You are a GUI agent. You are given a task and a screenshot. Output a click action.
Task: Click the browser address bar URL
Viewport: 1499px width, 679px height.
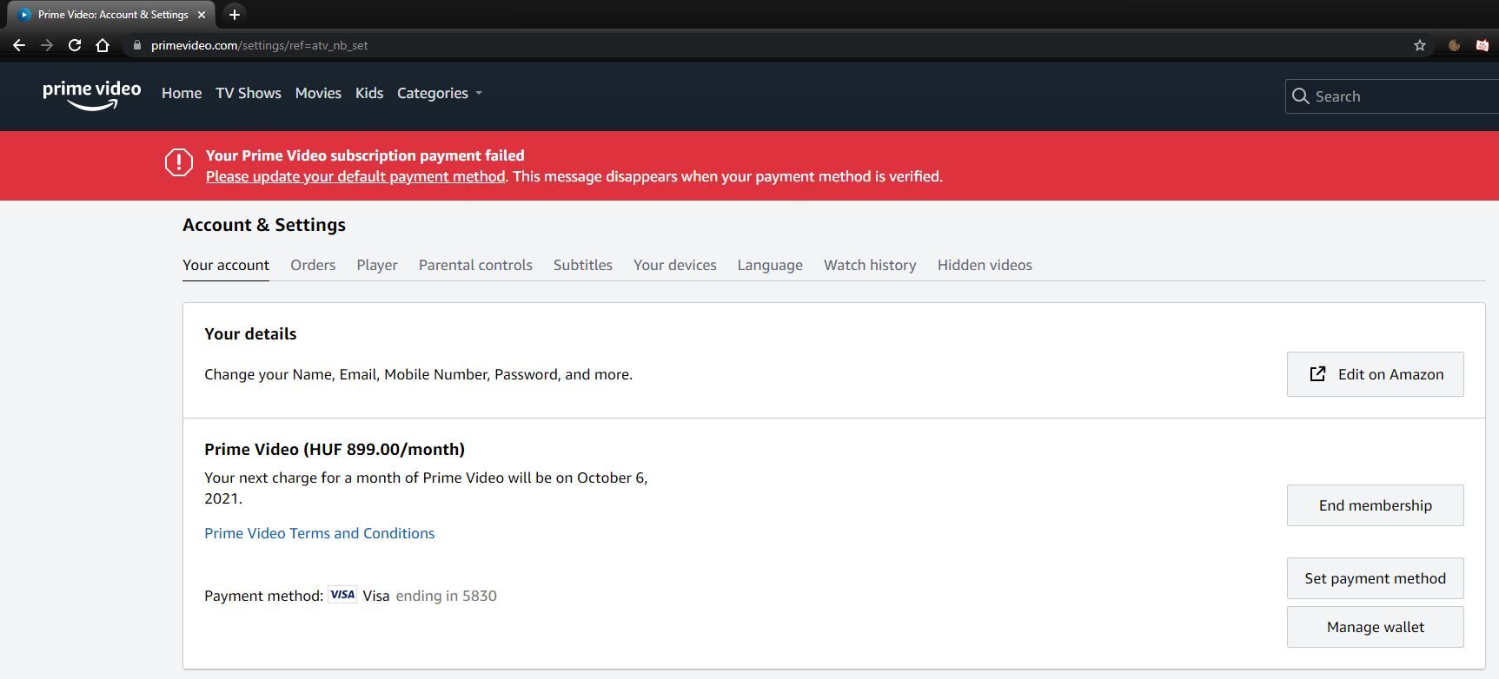(x=259, y=45)
